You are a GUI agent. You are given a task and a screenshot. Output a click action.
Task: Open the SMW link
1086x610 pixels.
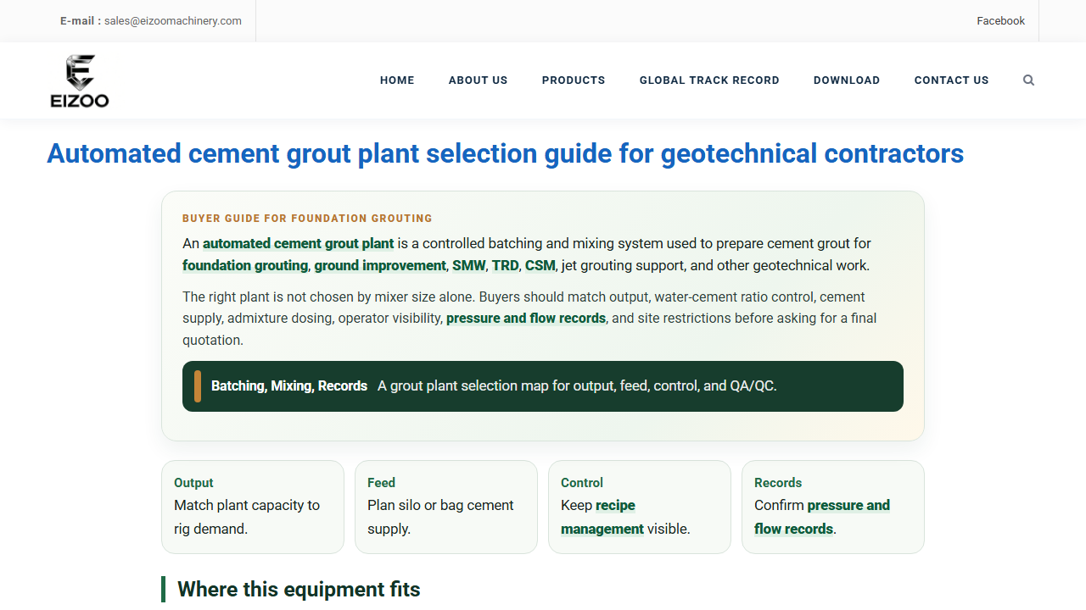(468, 265)
